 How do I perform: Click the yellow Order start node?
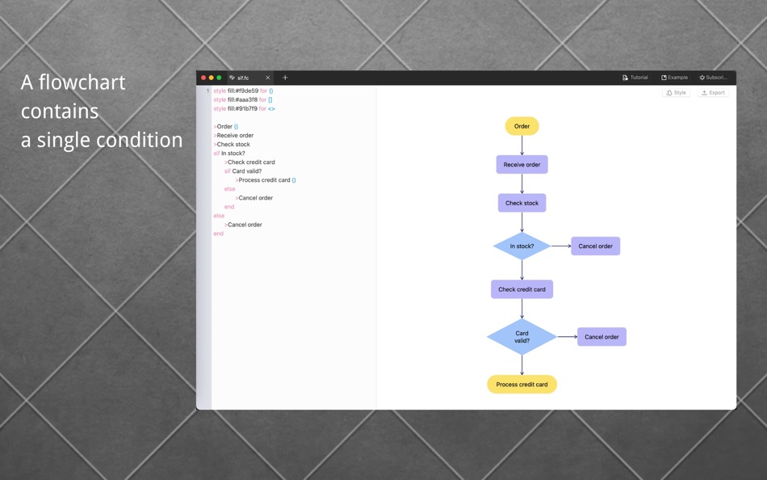tap(522, 126)
